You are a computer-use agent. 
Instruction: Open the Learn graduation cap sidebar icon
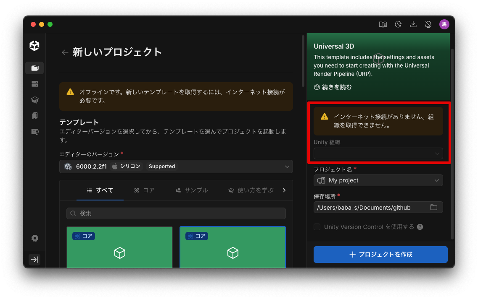tap(35, 100)
